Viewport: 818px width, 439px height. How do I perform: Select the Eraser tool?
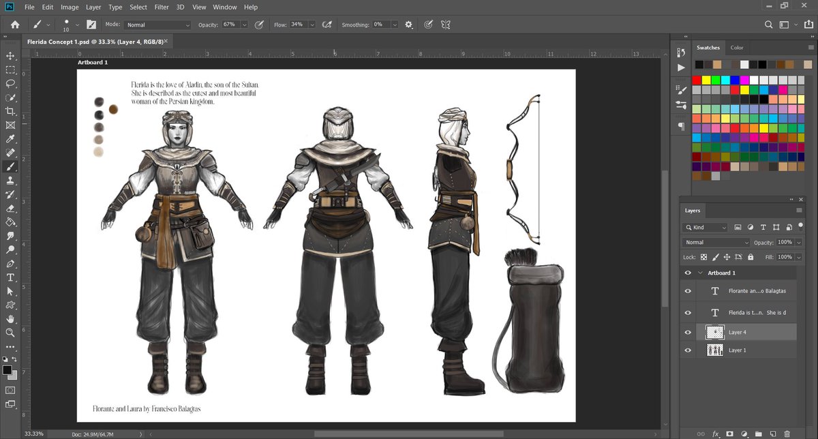coord(10,208)
